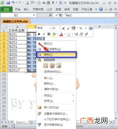Screen dimensions: 118x129
Task: Click cell A2 containing TEST1
Action: tap(17, 34)
